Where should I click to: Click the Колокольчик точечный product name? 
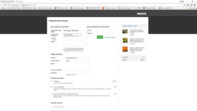[x=137, y=31]
